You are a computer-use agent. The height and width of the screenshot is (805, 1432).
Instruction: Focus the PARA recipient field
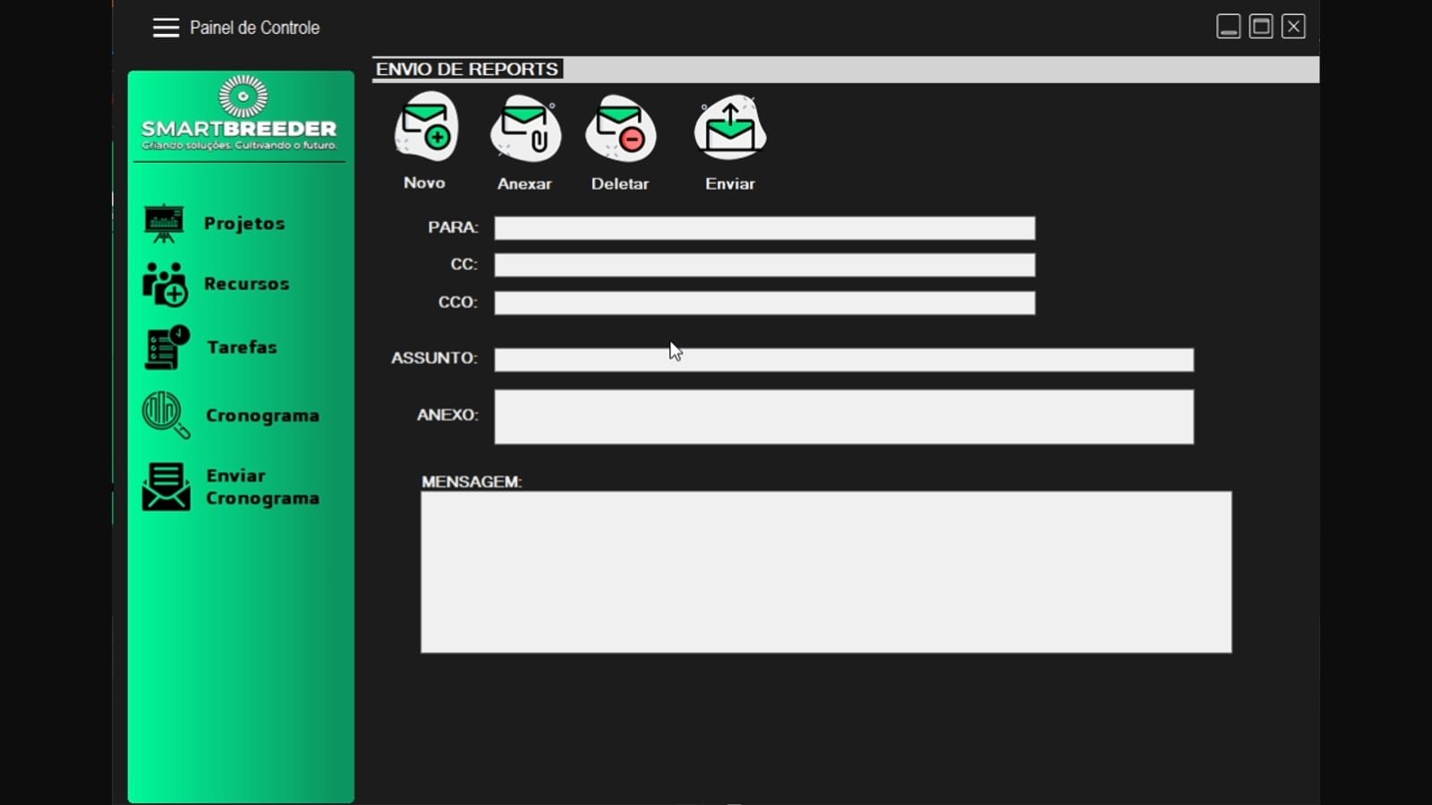pyautogui.click(x=765, y=228)
